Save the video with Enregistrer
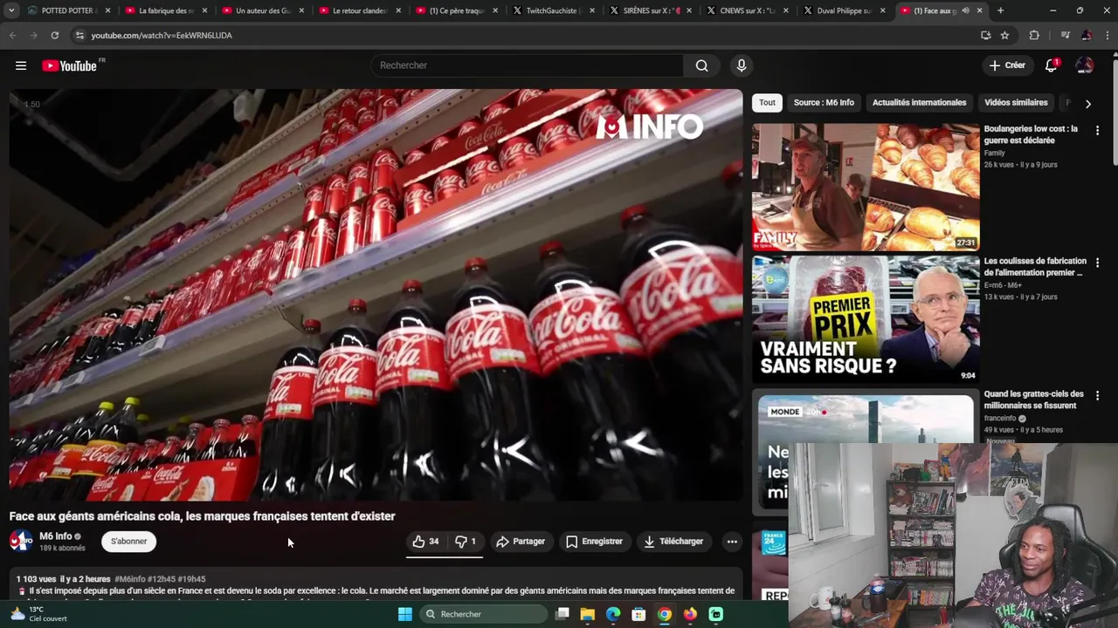The image size is (1118, 628). (594, 542)
